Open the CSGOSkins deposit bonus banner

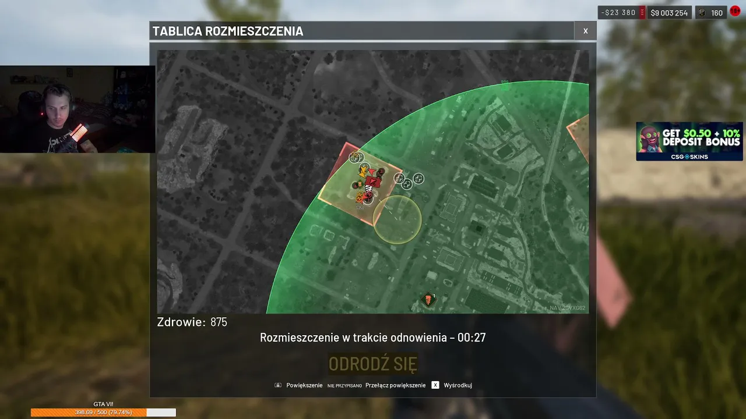pyautogui.click(x=689, y=141)
